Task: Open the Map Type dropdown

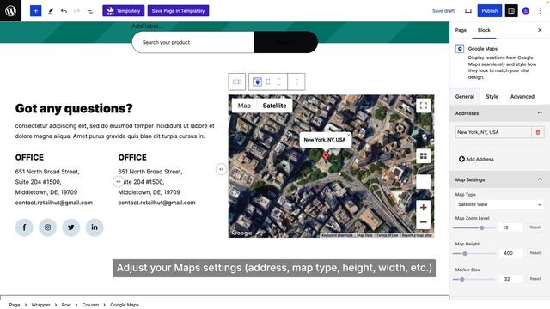Action: (499, 204)
